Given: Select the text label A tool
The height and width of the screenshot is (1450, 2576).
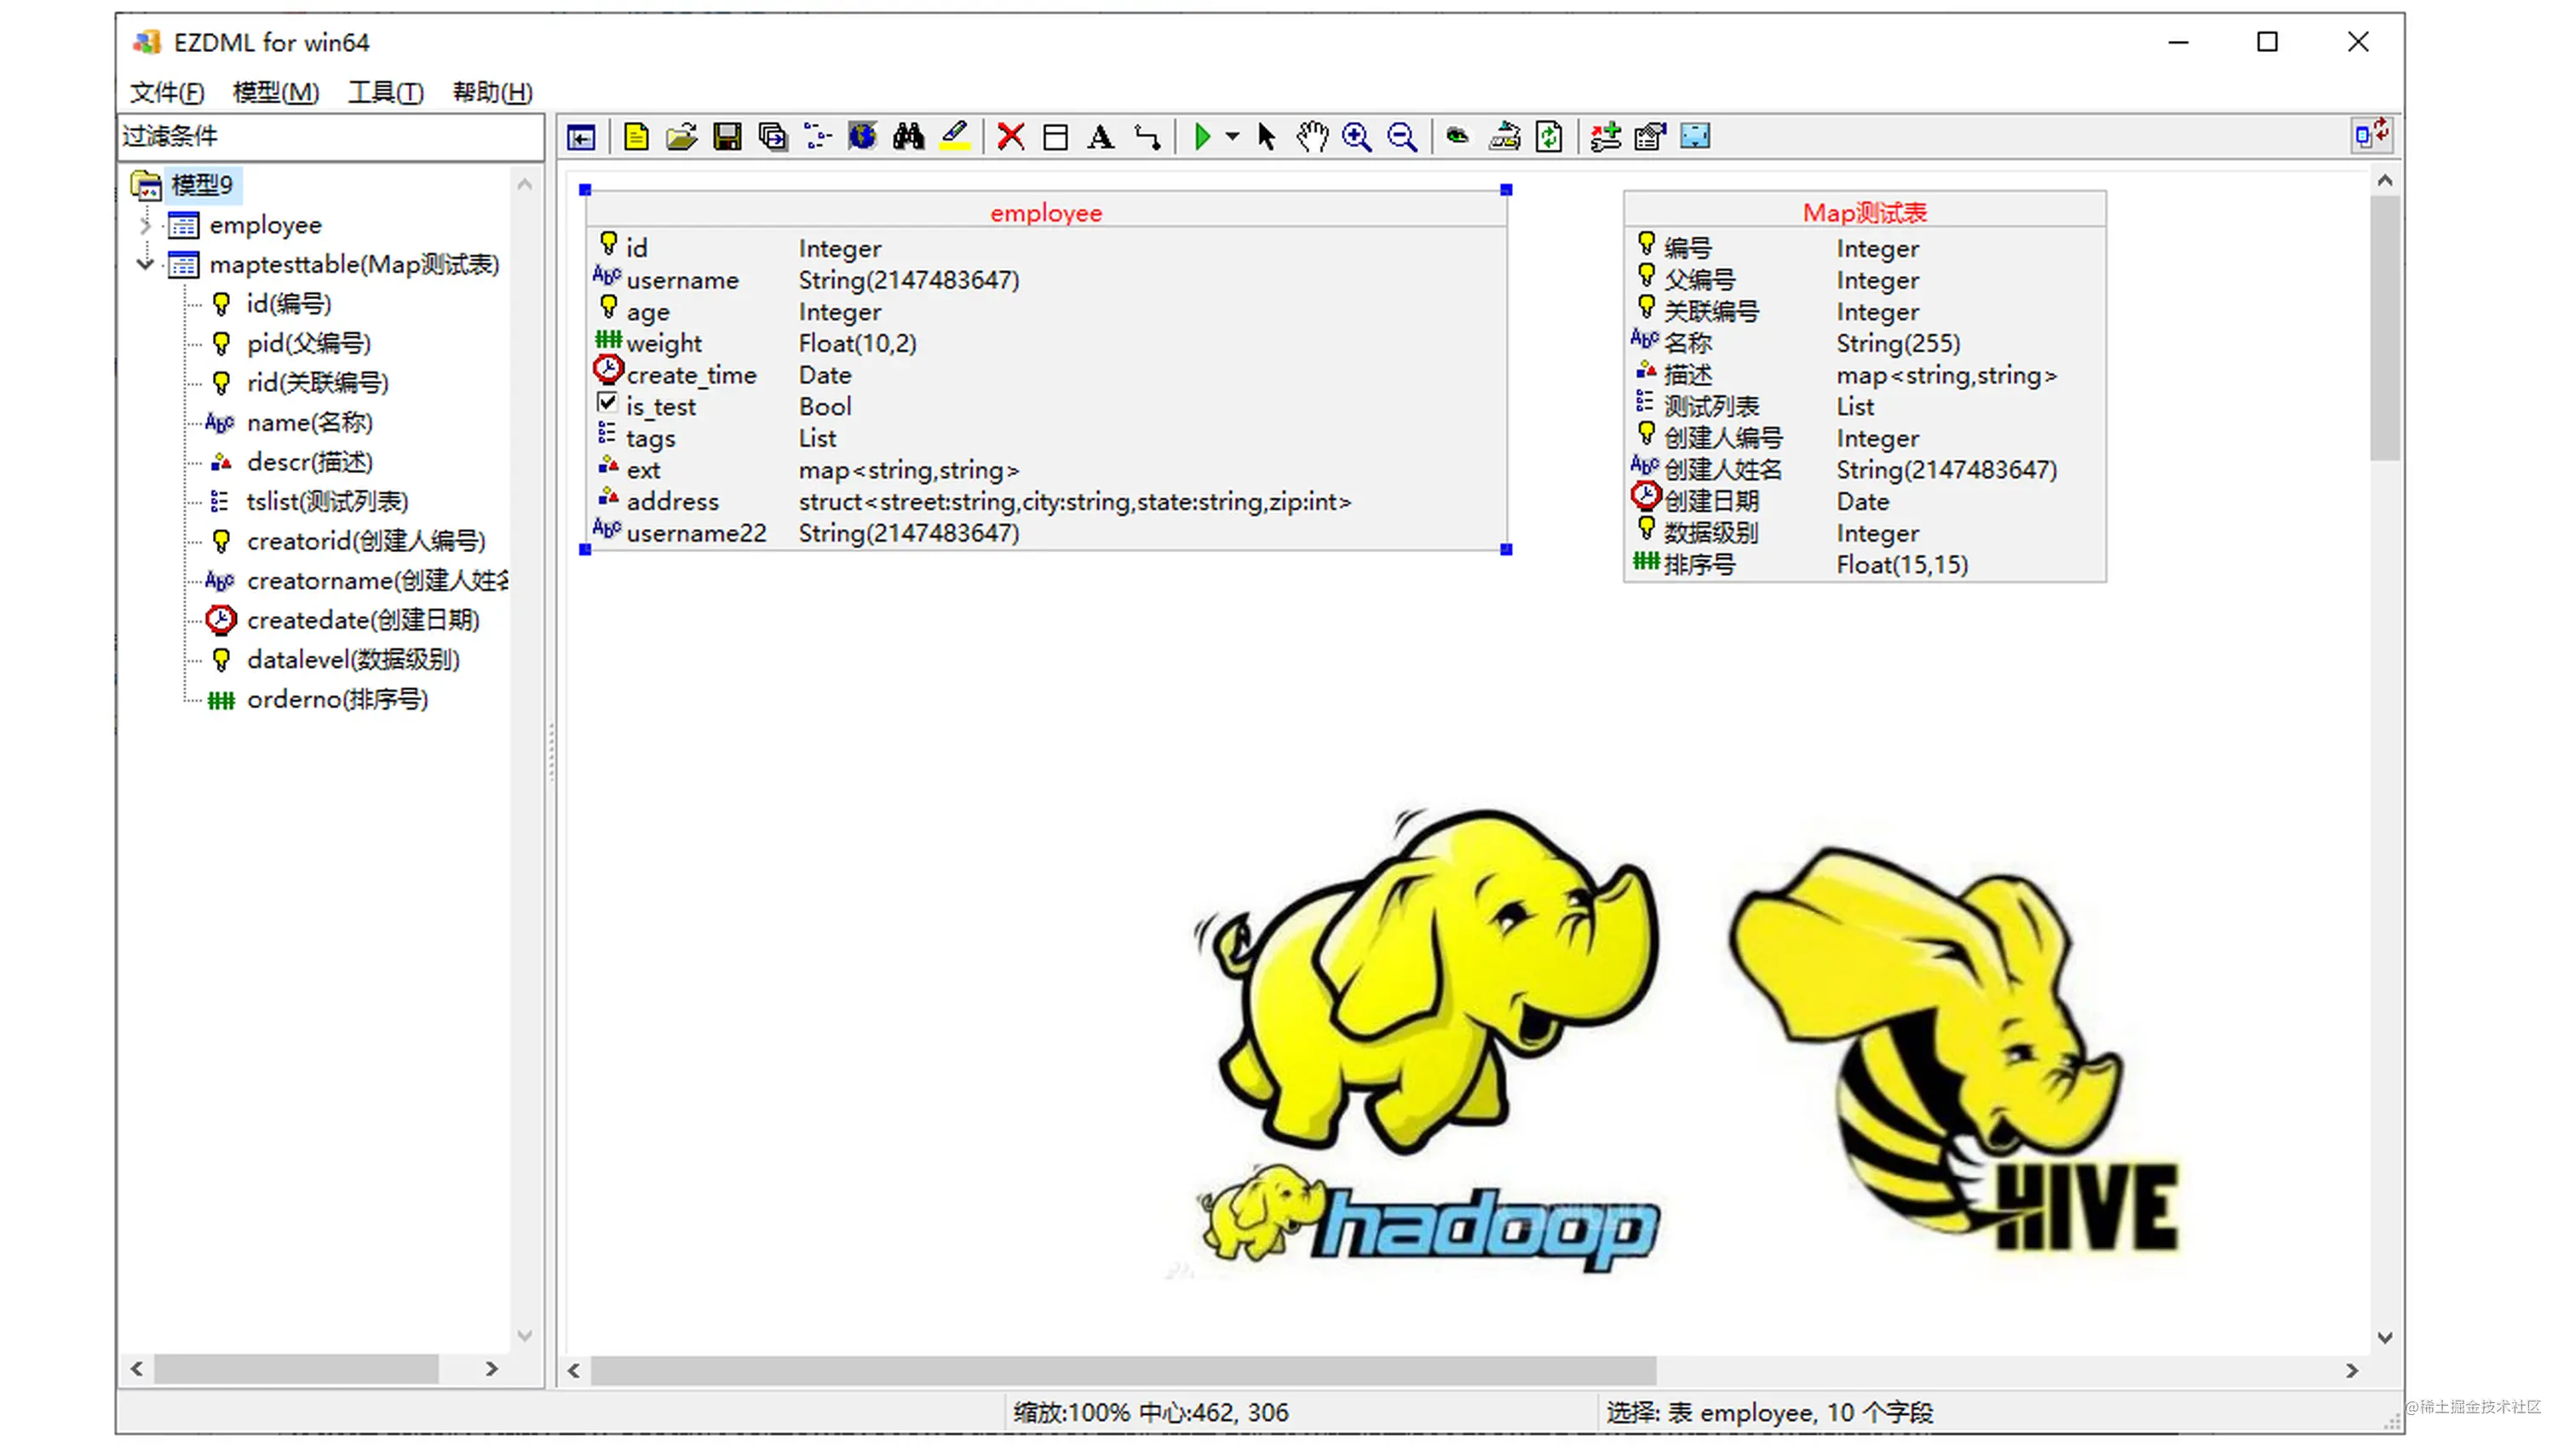Looking at the screenshot, I should point(1100,137).
